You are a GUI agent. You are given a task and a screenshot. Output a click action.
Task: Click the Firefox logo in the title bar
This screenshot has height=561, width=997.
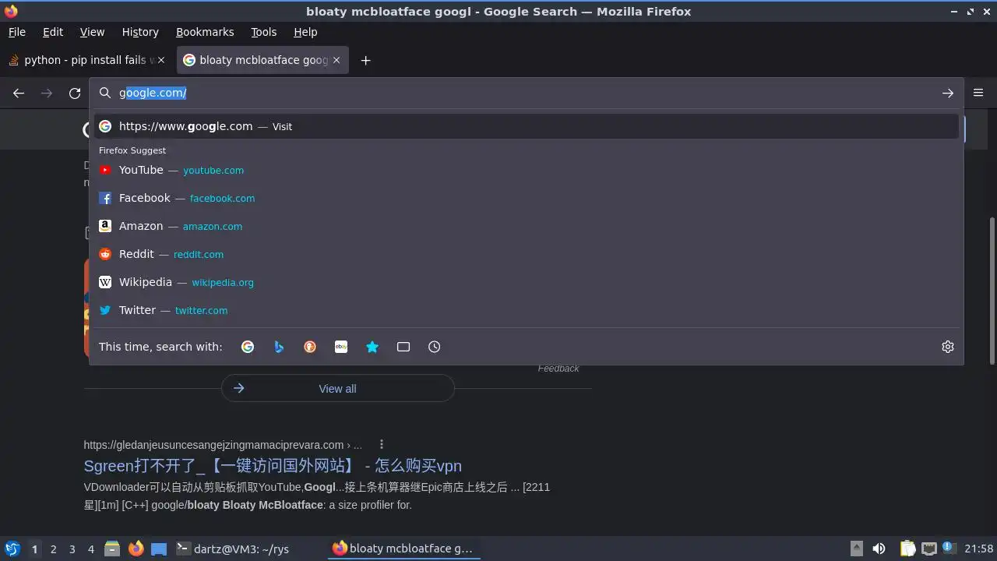pyautogui.click(x=10, y=11)
